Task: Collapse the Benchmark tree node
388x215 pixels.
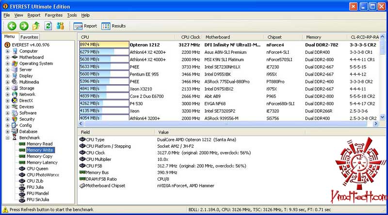Action: [x=7, y=138]
